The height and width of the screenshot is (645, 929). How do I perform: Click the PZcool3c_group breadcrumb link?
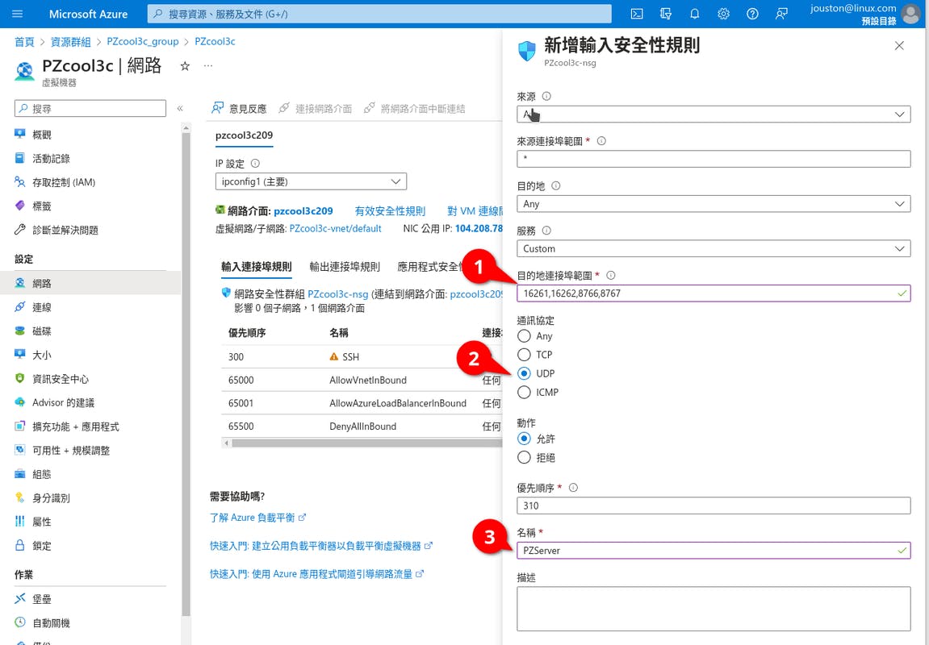click(143, 41)
